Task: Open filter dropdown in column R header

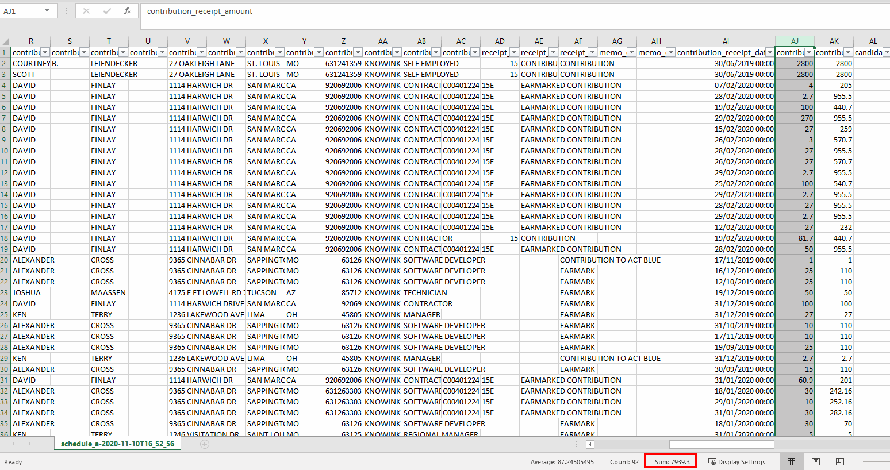Action: [45, 52]
